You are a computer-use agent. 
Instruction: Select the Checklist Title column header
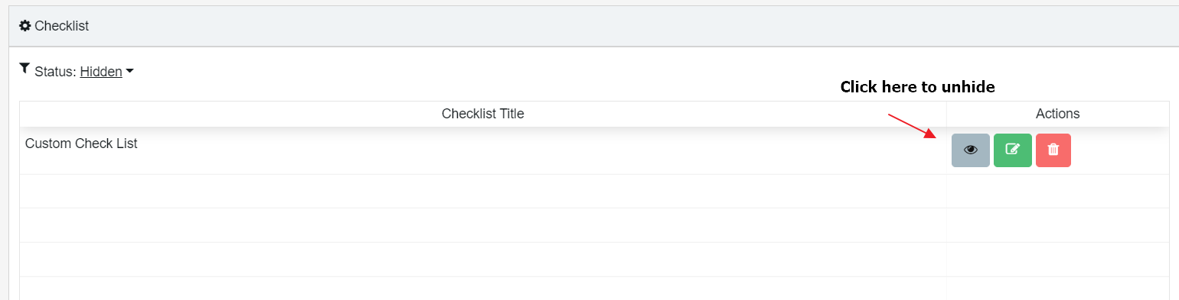(483, 114)
